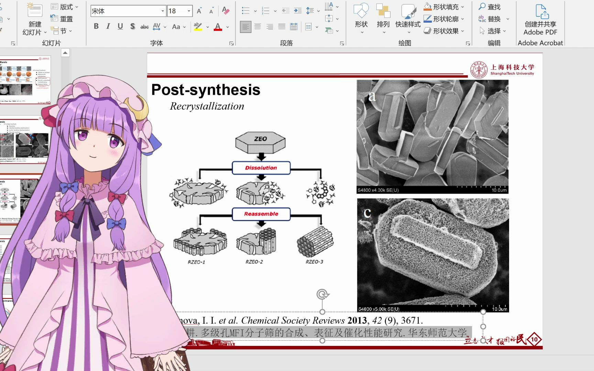Click the align text vertical icon

click(x=329, y=19)
